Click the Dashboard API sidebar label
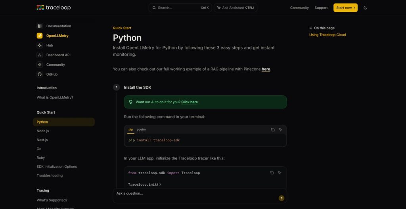The width and height of the screenshot is (406, 209). (58, 55)
